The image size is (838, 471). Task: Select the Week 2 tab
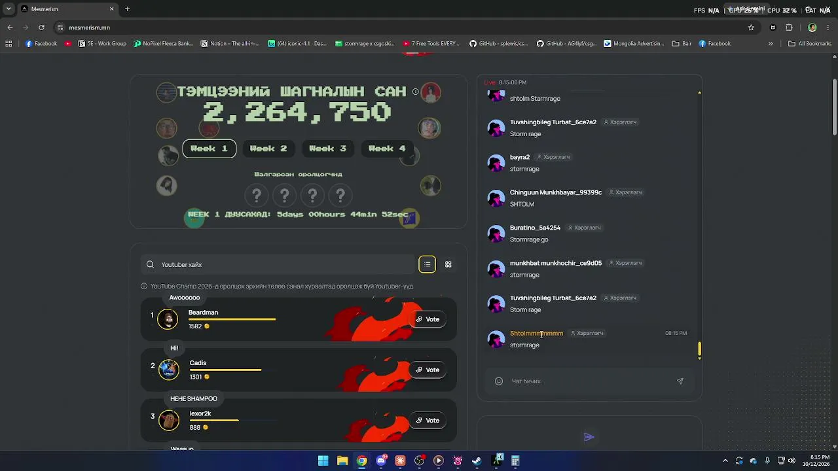click(268, 148)
